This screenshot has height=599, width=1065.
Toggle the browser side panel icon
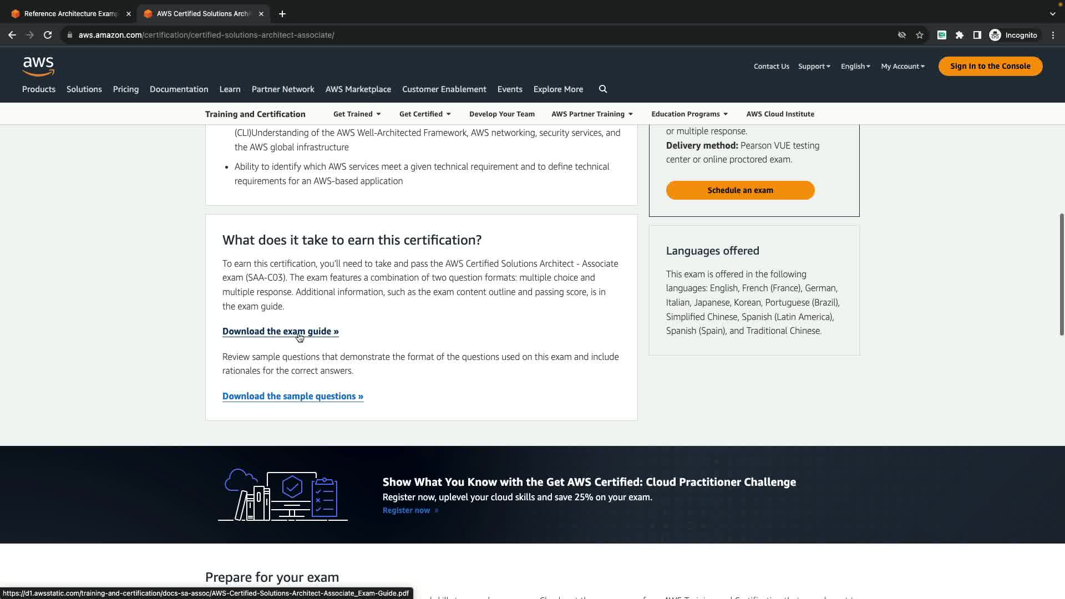click(x=977, y=35)
